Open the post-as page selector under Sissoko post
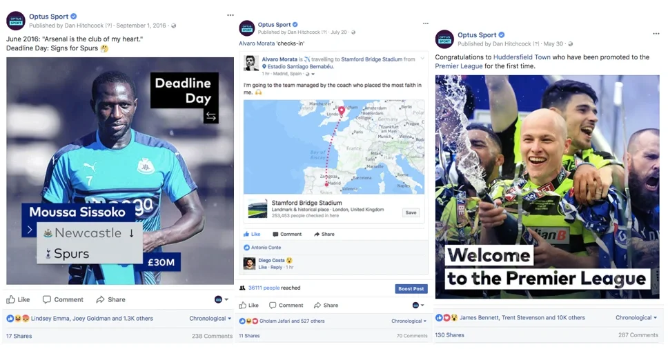Image resolution: width=668 pixels, height=349 pixels. pyautogui.click(x=222, y=299)
